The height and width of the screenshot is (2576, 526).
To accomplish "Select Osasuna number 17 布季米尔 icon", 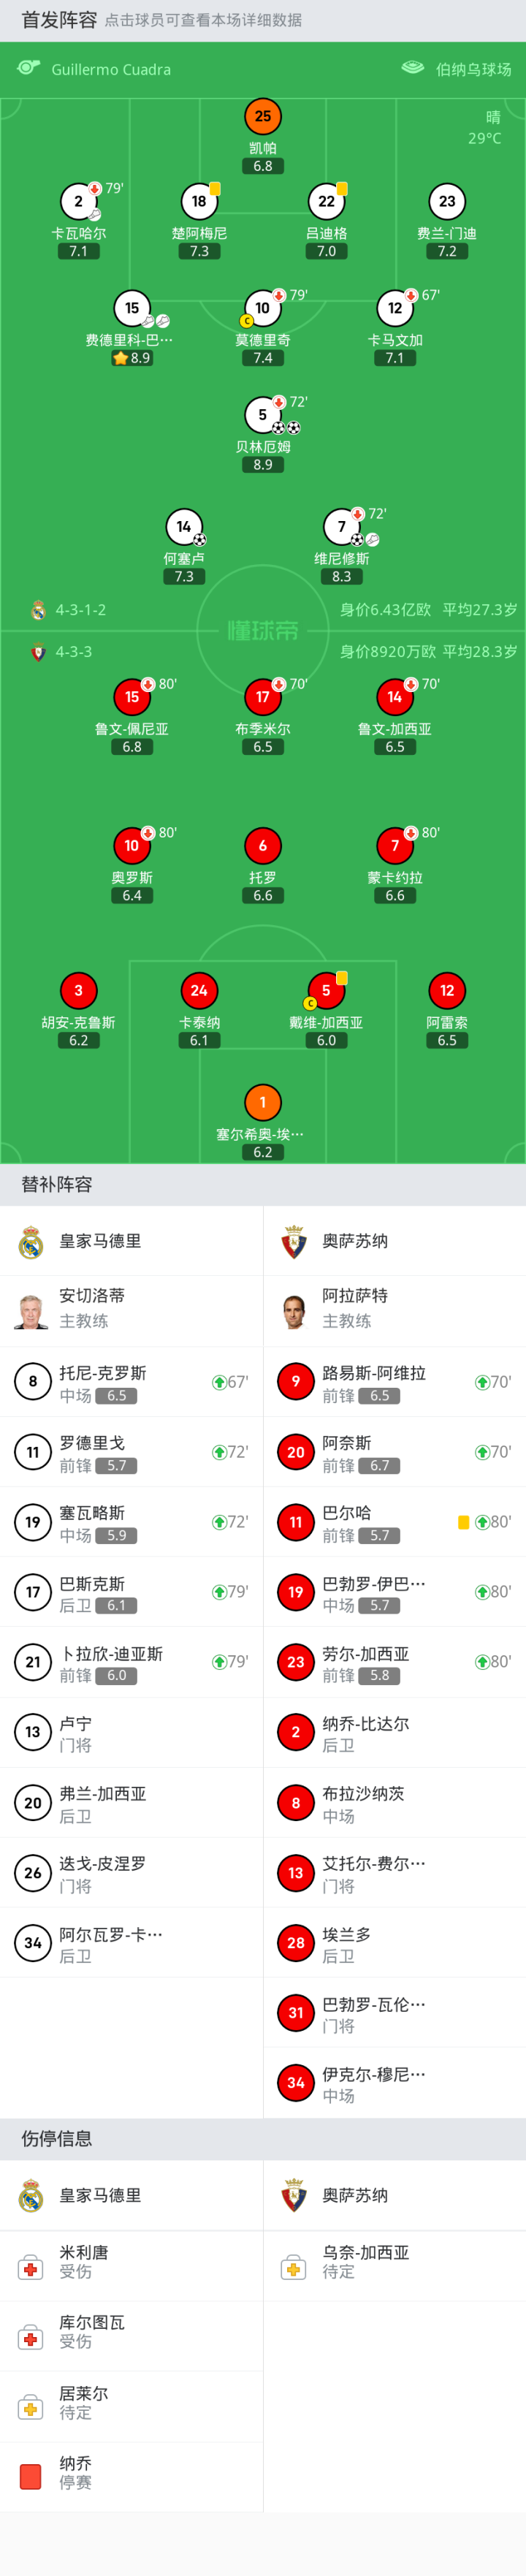I will click(x=263, y=696).
